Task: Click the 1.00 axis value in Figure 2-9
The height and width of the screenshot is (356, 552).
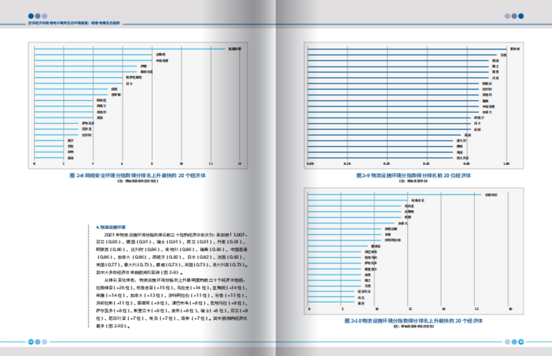Action: coord(506,163)
